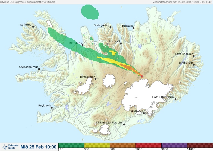Click the Skaftafell marker dot
213x151 pixels.
tap(144, 113)
